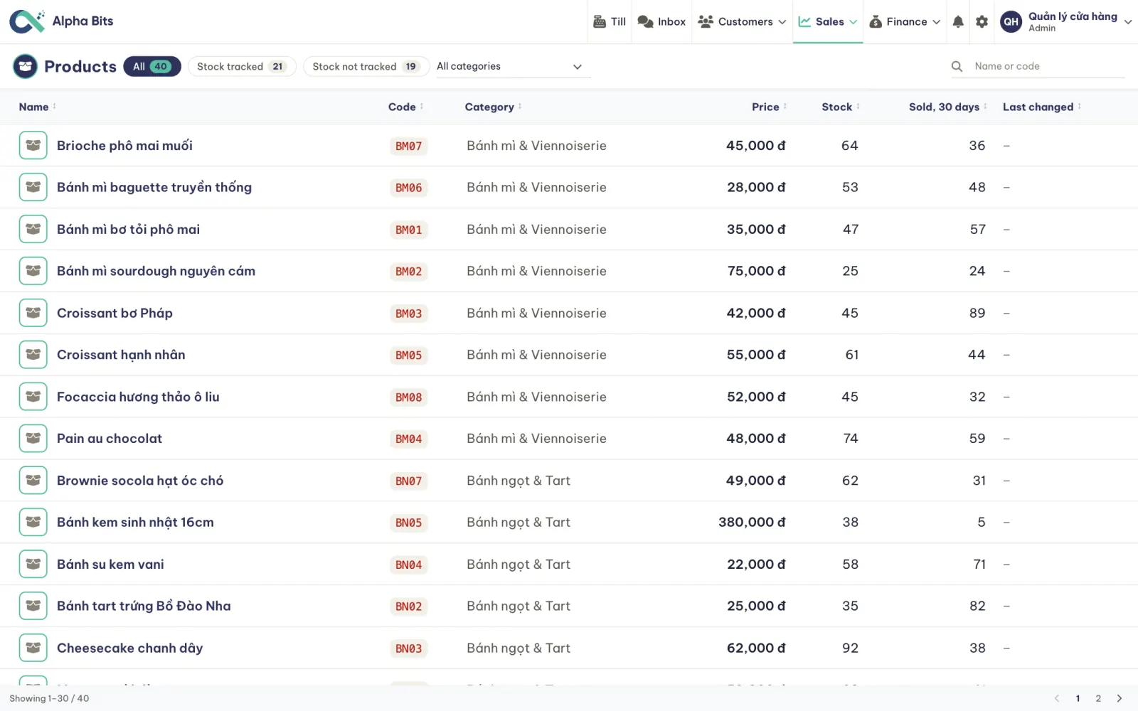Expand the Customers dropdown menu

click(x=742, y=22)
